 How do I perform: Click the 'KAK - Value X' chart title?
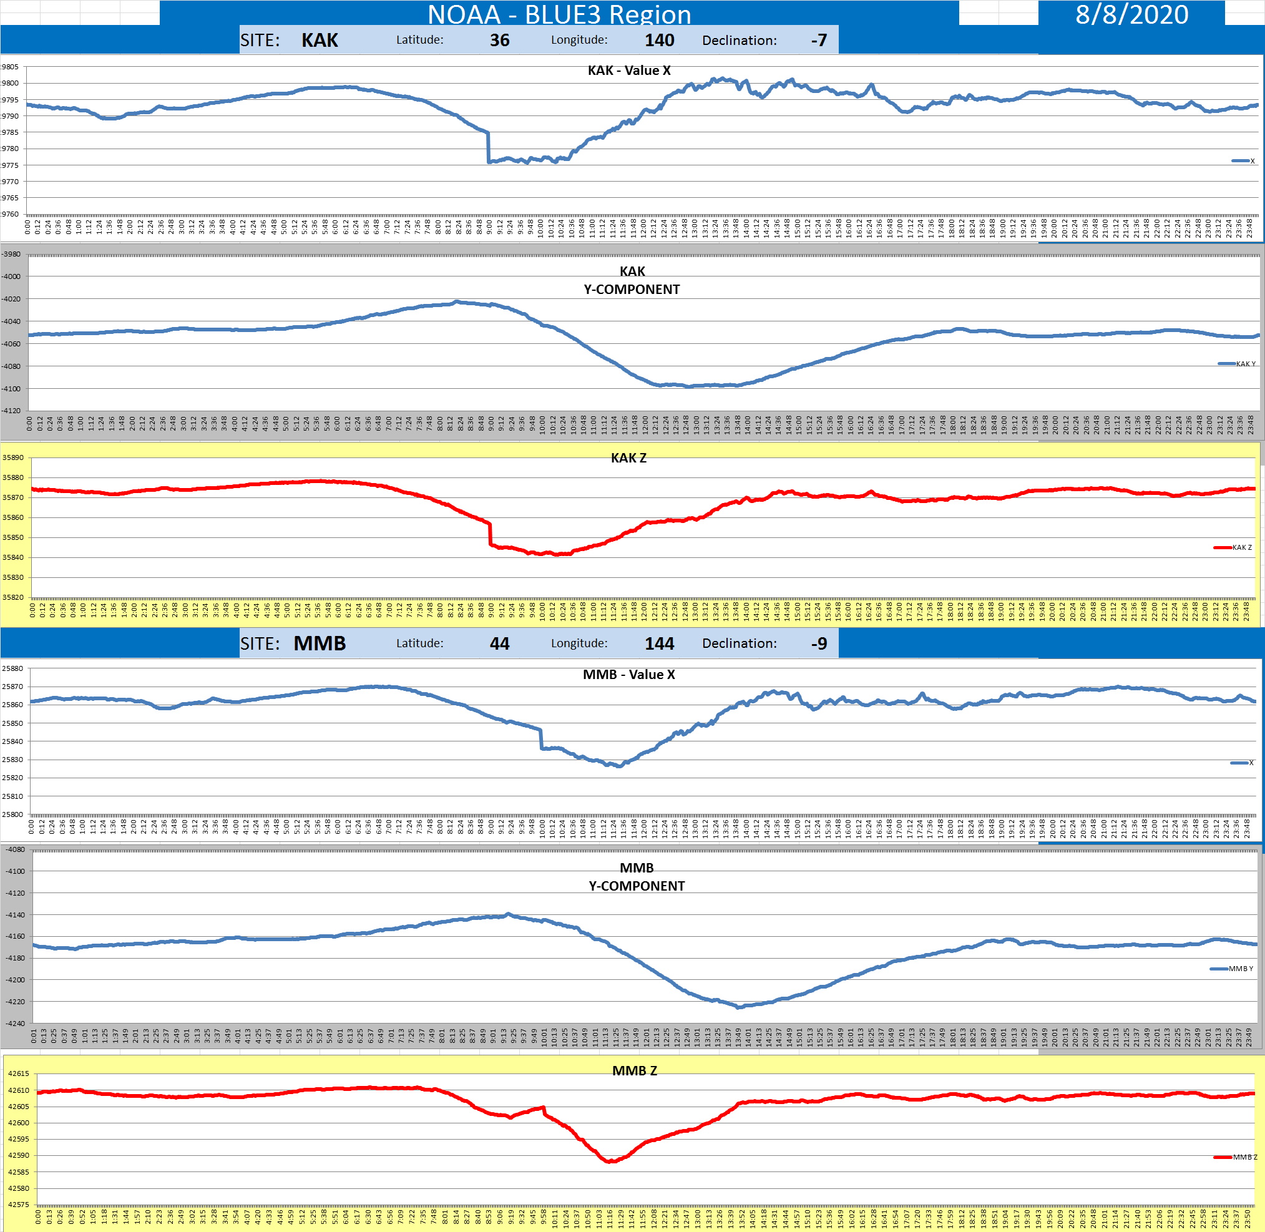point(629,71)
